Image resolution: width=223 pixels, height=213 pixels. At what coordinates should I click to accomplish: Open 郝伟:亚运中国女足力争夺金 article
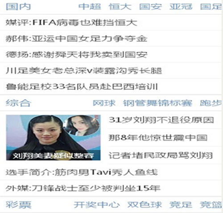76,39
